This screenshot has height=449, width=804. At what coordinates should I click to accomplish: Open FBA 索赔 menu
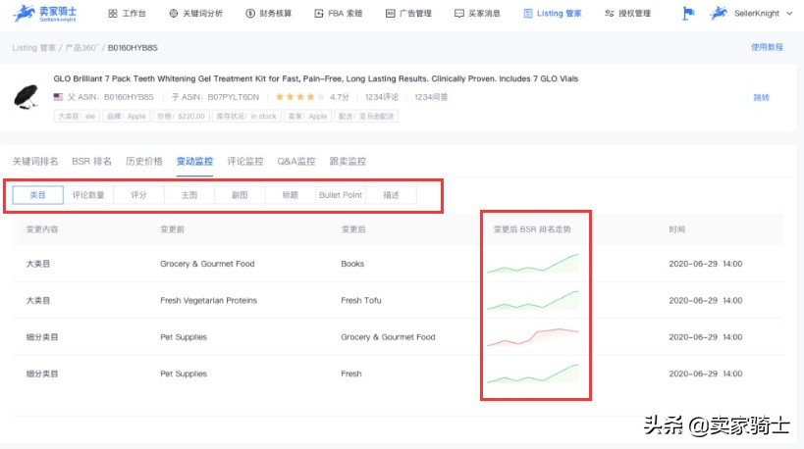[x=339, y=14]
